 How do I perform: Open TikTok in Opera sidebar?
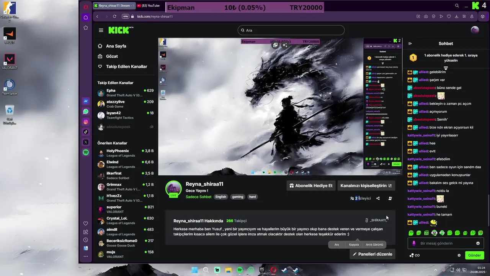(86, 132)
